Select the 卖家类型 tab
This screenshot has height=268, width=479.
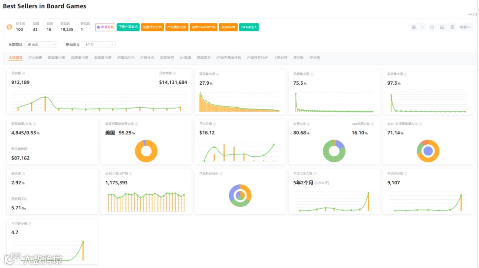[x=167, y=58]
